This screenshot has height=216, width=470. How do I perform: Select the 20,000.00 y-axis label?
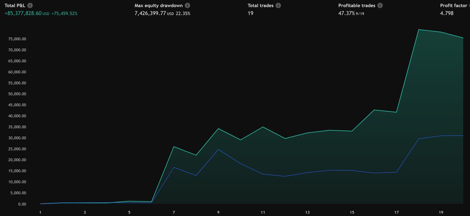pos(18,160)
